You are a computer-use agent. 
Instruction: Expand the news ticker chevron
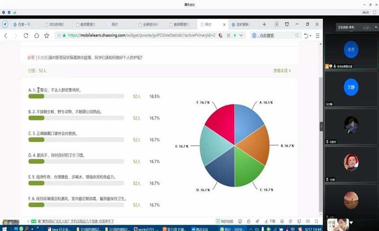tap(28, 222)
